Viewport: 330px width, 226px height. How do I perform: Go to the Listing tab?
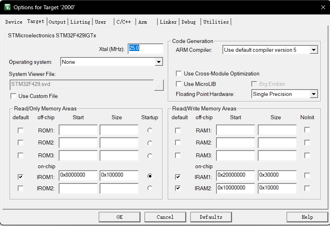coord(80,22)
